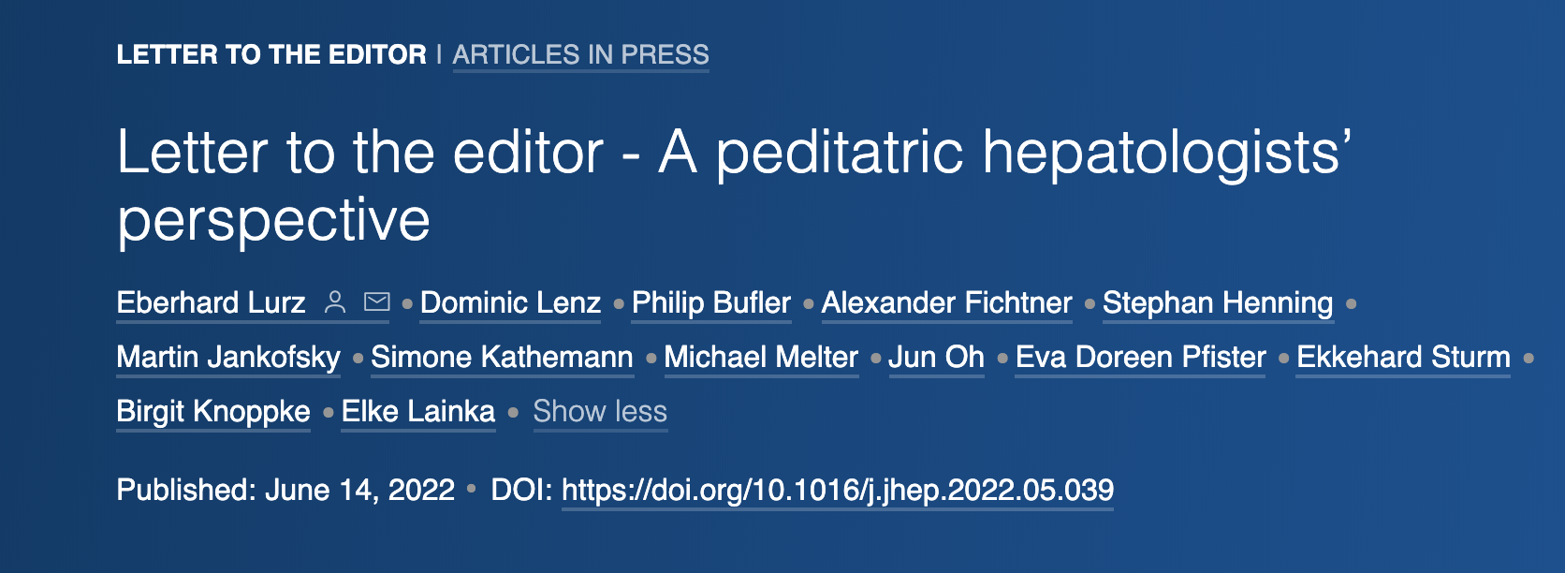Click the email envelope icon beside Eberhard Lurz
Screen dimensions: 1565x573
pos(376,301)
